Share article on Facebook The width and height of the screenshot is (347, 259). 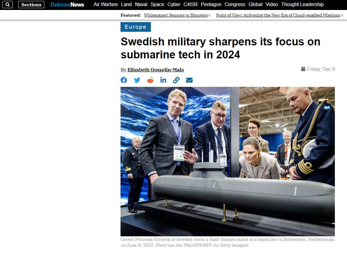(124, 80)
